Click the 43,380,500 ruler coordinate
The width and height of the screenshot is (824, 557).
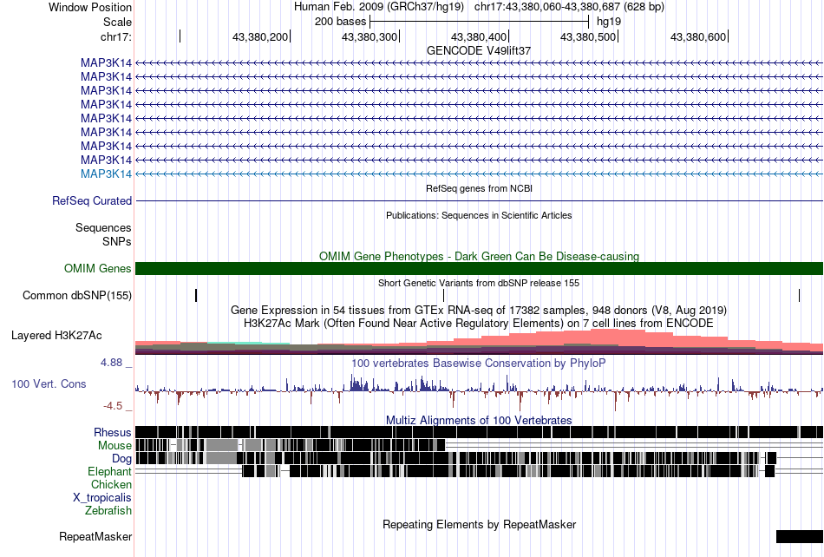(588, 36)
